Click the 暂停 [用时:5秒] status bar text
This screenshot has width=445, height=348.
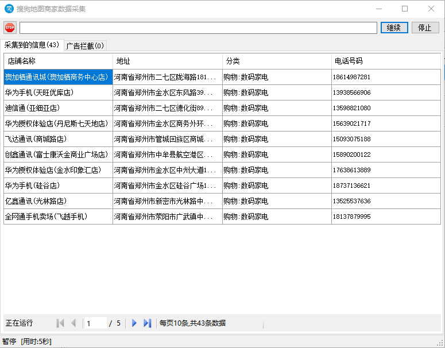tap(27, 342)
